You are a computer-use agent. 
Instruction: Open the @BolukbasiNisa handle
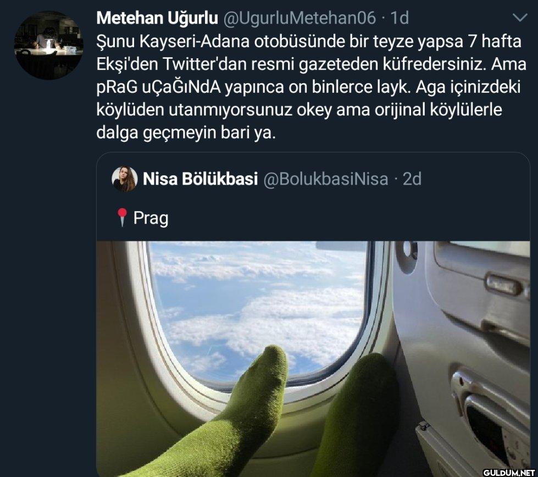(326, 179)
